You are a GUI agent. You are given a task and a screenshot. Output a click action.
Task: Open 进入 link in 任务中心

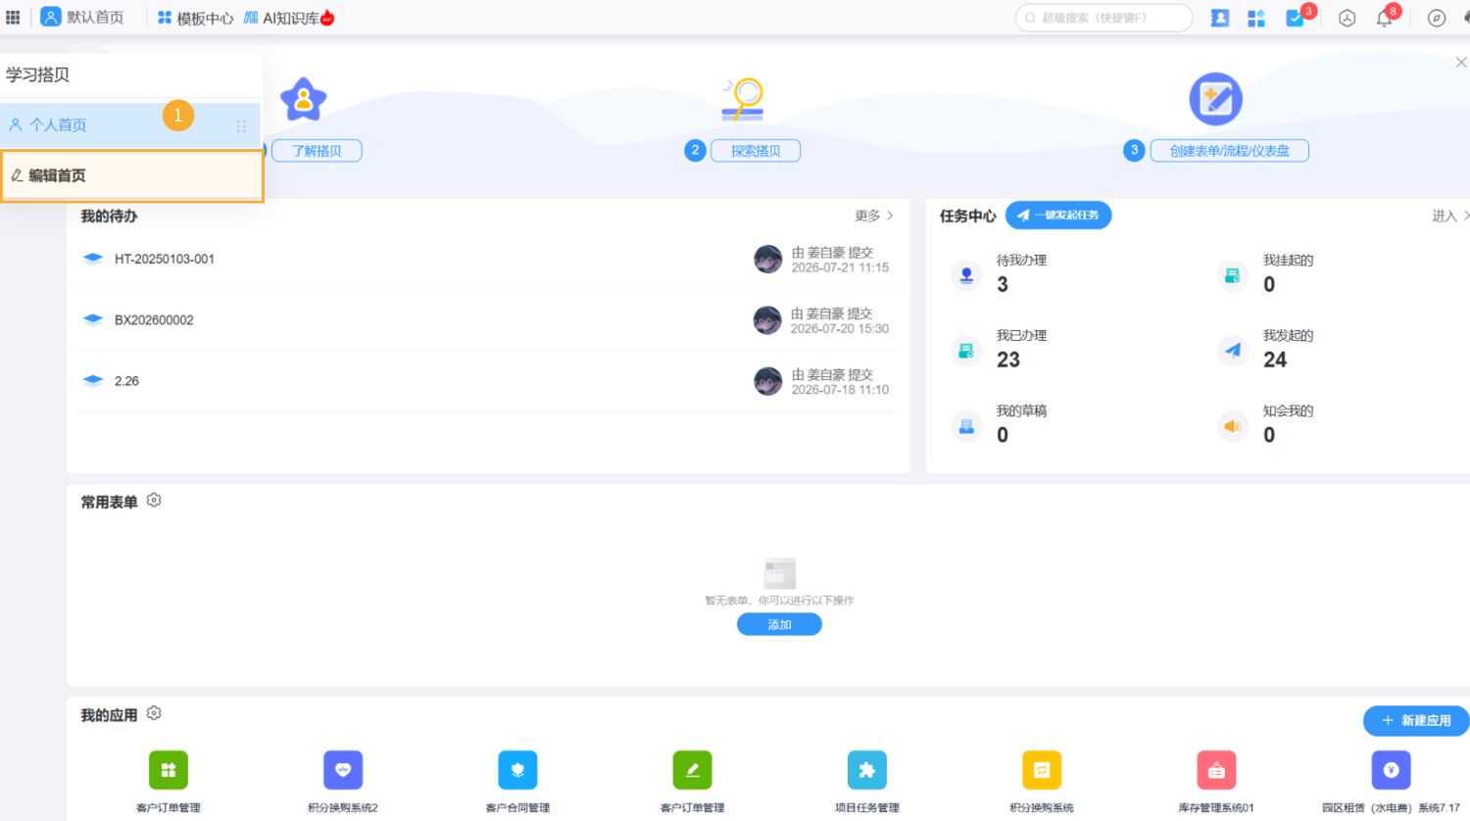[1449, 216]
